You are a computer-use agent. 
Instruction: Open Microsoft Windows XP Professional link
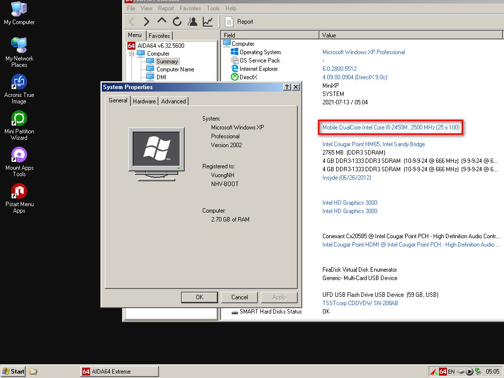[364, 52]
